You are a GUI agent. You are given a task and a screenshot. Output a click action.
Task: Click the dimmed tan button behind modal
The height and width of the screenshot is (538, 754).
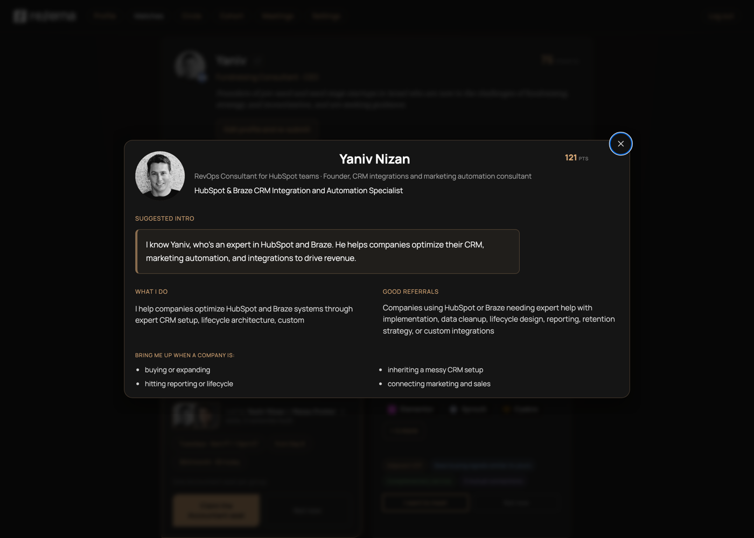click(x=217, y=510)
